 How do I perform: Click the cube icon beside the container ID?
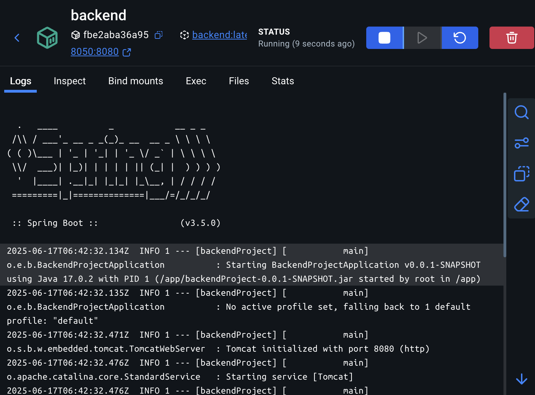pyautogui.click(x=76, y=35)
